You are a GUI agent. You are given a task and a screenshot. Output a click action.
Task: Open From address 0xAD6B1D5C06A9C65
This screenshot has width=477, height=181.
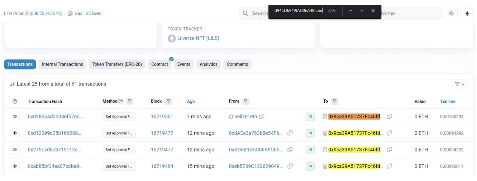256,150
